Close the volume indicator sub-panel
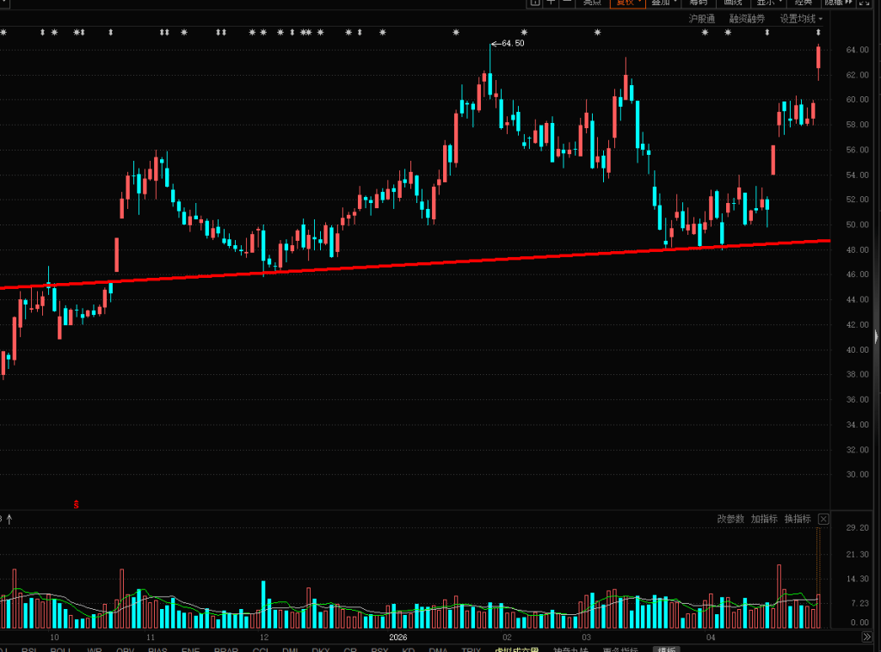 [823, 519]
